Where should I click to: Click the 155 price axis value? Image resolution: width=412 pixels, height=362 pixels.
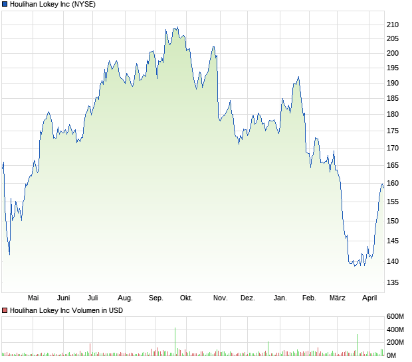point(393,202)
